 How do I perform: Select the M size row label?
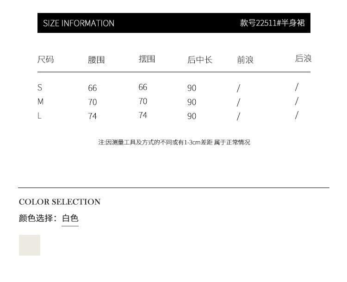coord(41,101)
